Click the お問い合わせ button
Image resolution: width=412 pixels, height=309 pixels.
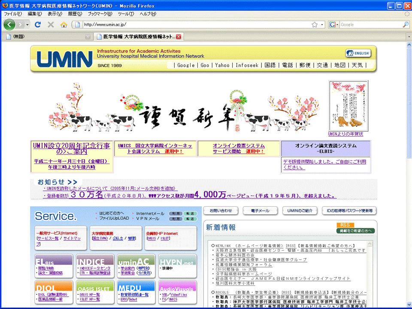[221, 211]
